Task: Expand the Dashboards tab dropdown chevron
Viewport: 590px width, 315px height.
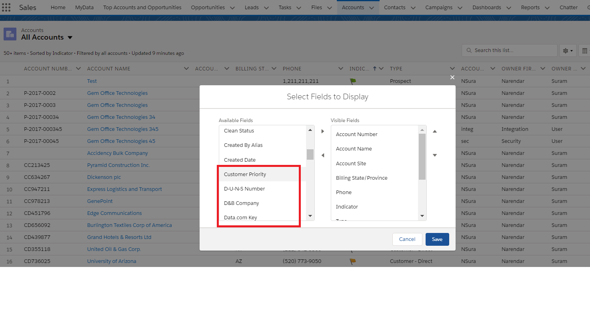Action: [509, 8]
